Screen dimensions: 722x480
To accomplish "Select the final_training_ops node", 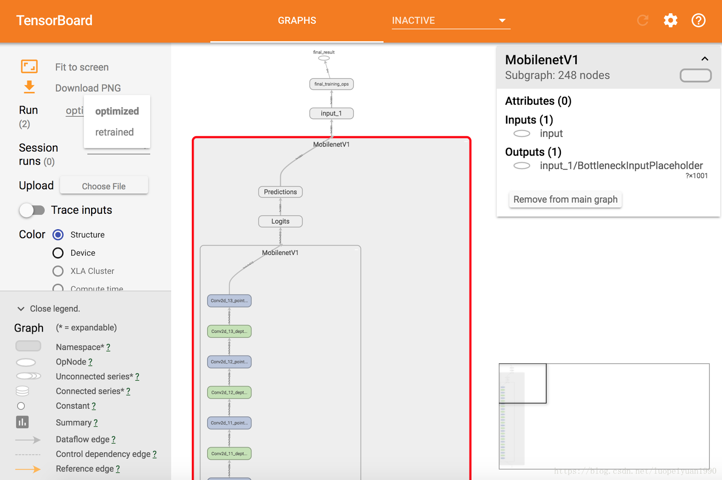I will pos(332,84).
